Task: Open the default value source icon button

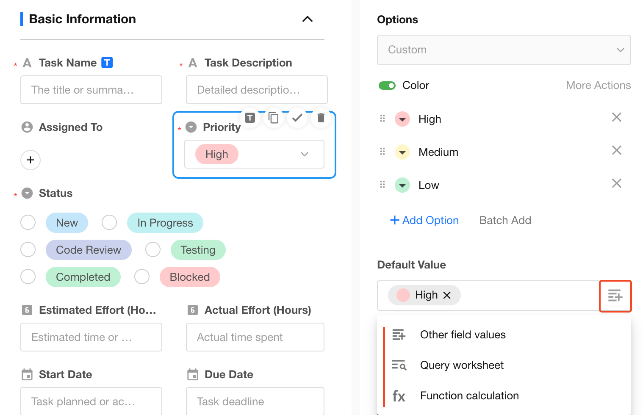Action: (615, 296)
